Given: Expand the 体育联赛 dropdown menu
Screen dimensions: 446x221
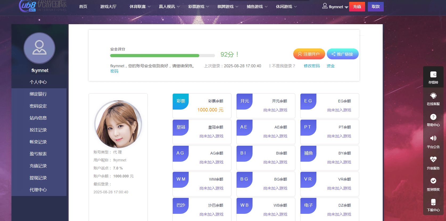Looking at the screenshot, I should 140,7.
